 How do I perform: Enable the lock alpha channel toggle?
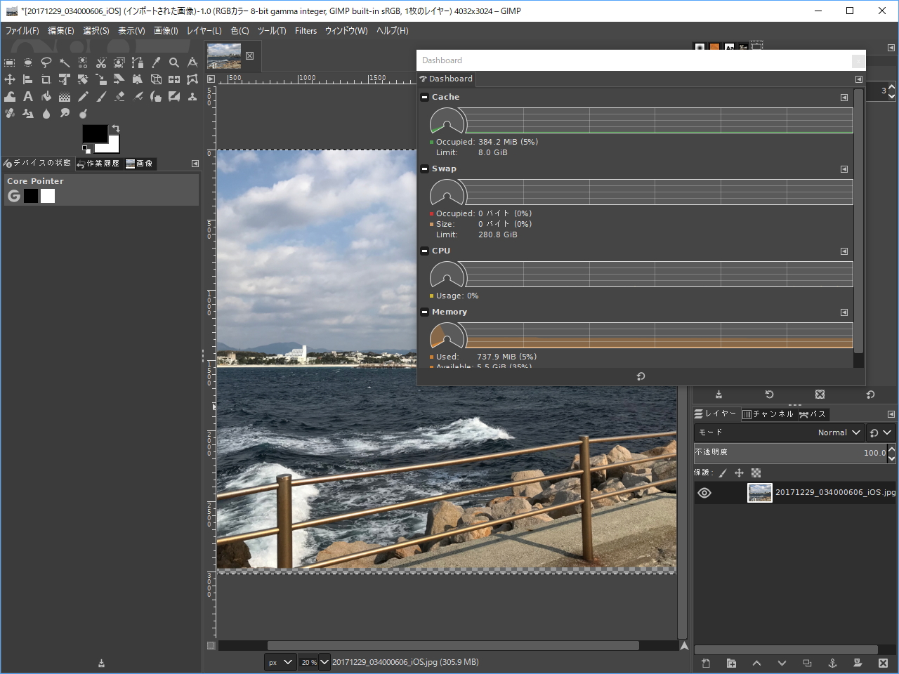756,473
